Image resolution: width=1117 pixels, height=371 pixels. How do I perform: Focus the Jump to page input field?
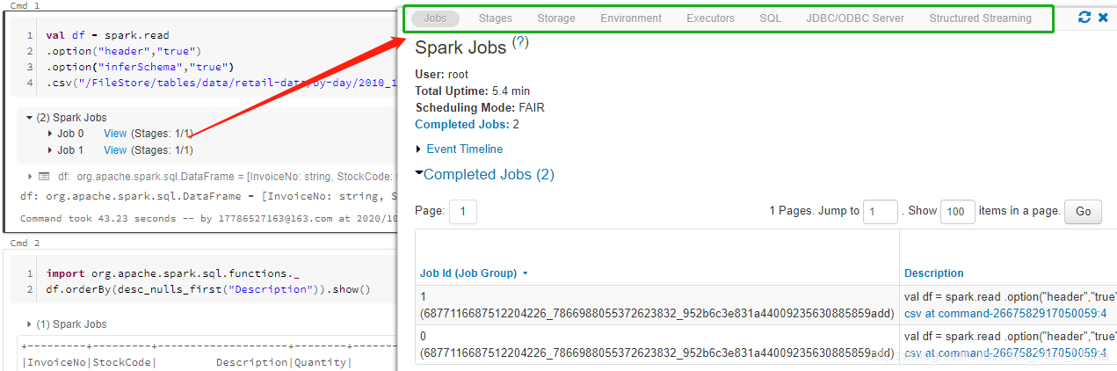point(881,212)
